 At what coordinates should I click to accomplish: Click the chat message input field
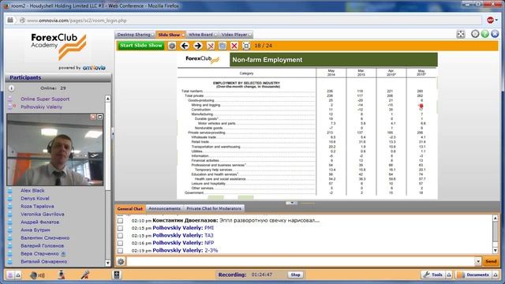click(x=301, y=261)
